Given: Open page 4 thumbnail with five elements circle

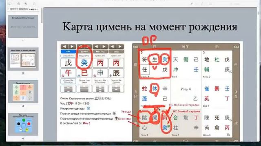Looking at the screenshot, I should [x=23, y=125].
